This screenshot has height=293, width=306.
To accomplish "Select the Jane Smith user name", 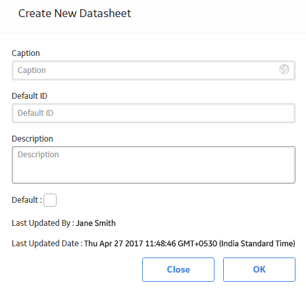I will coord(95,223).
